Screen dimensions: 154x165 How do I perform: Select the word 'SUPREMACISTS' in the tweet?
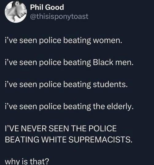coord(100,139)
